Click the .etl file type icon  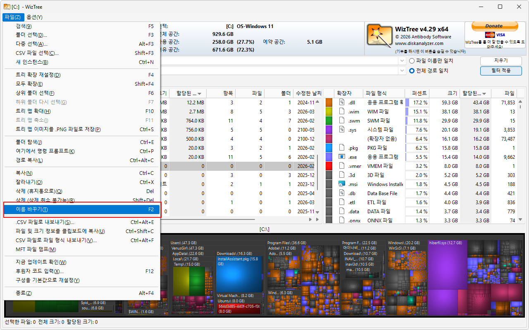342,202
